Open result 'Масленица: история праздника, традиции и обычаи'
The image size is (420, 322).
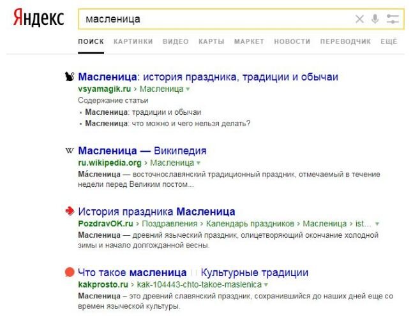point(208,77)
